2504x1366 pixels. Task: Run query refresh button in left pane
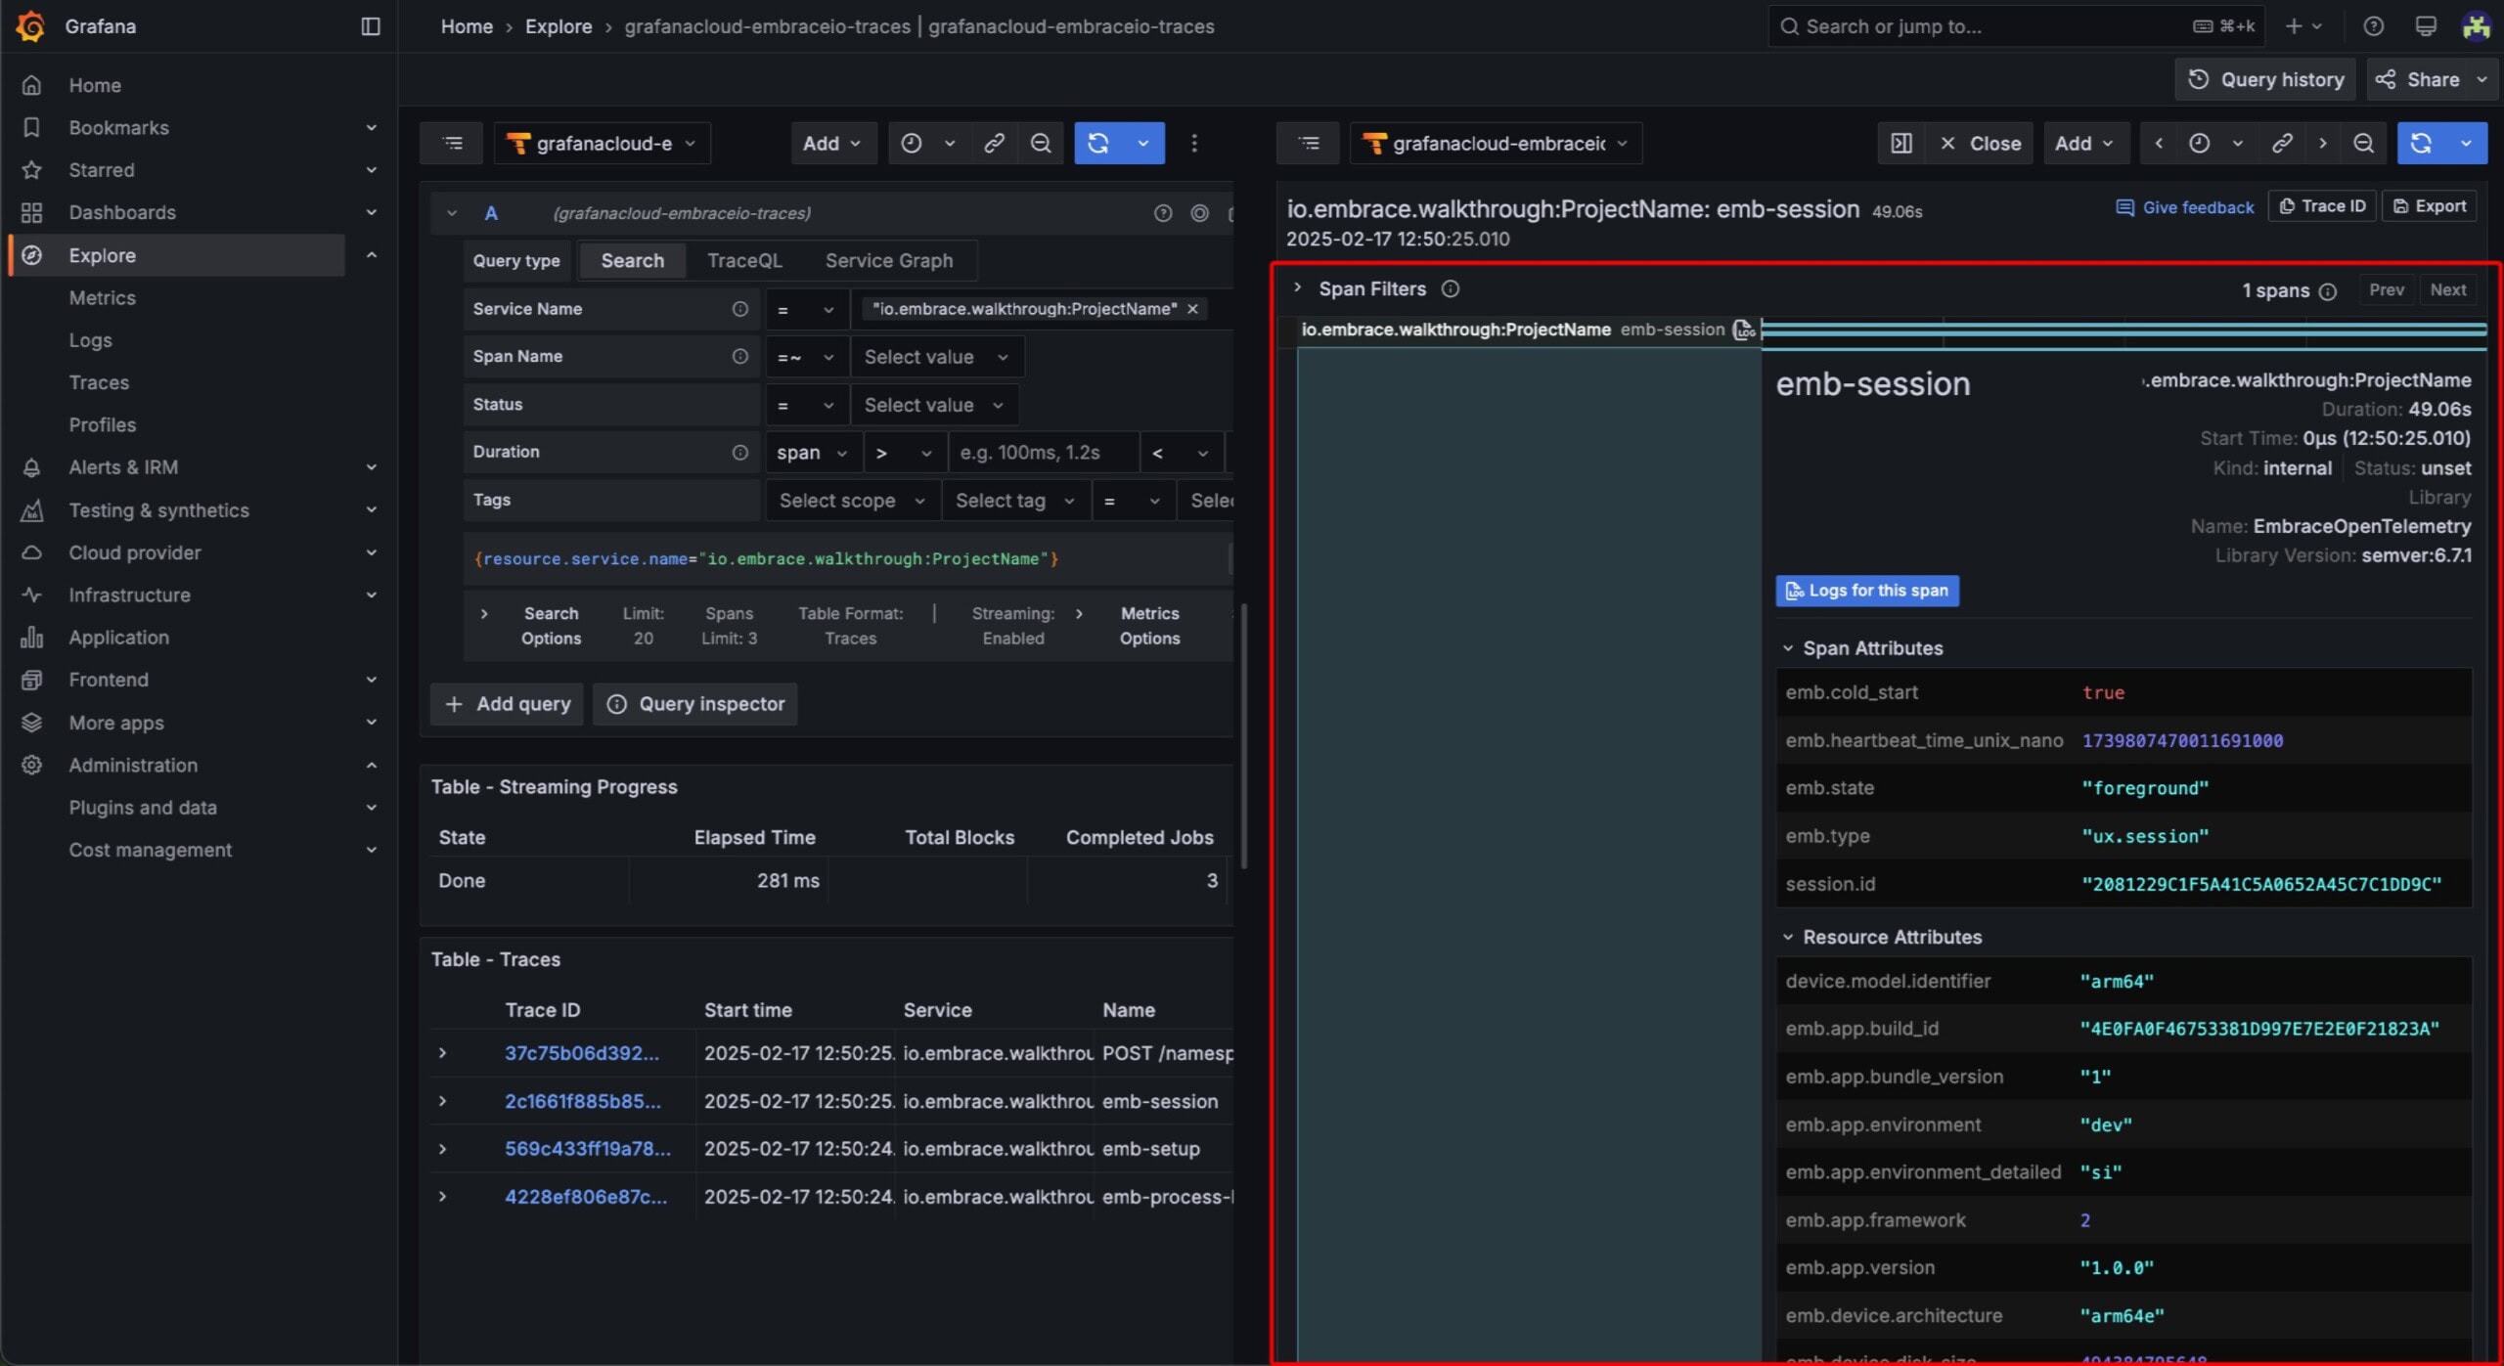[x=1098, y=144]
